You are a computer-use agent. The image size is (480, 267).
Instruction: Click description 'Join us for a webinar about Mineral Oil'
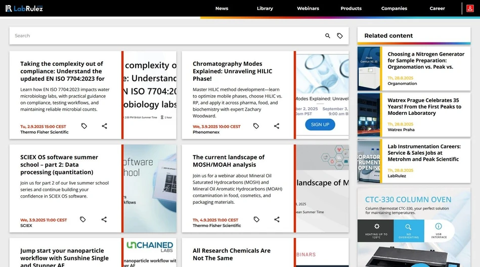237,189
